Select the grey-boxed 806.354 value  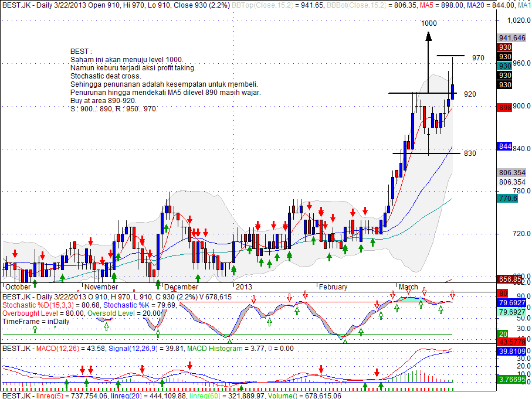[512, 173]
